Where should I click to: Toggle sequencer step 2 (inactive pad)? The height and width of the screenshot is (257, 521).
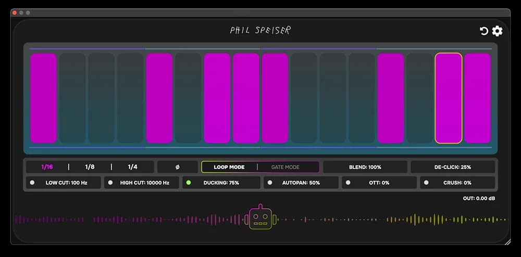coord(72,98)
